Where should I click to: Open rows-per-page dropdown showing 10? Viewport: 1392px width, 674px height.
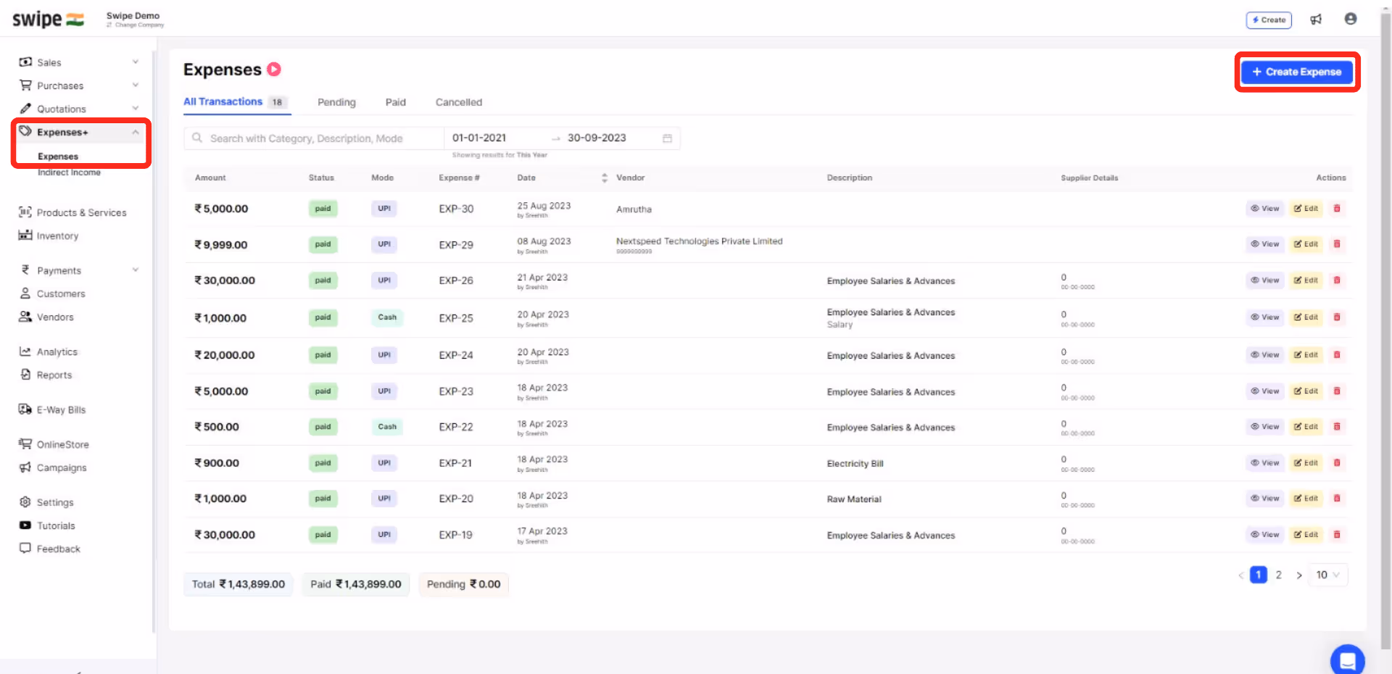point(1328,575)
